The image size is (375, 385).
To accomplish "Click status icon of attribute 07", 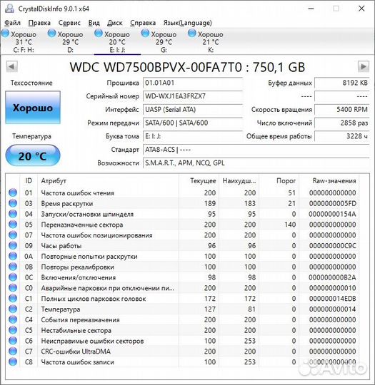I will (x=13, y=235).
